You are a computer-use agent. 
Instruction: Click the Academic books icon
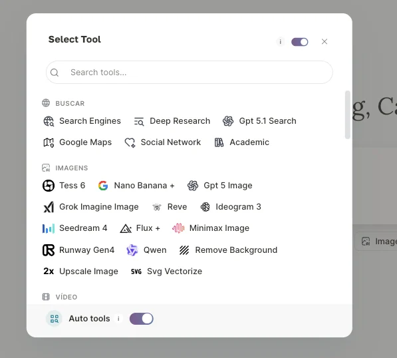point(219,142)
